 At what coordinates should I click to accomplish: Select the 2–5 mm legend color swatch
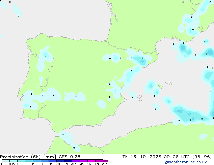pyautogui.click(x=29, y=161)
